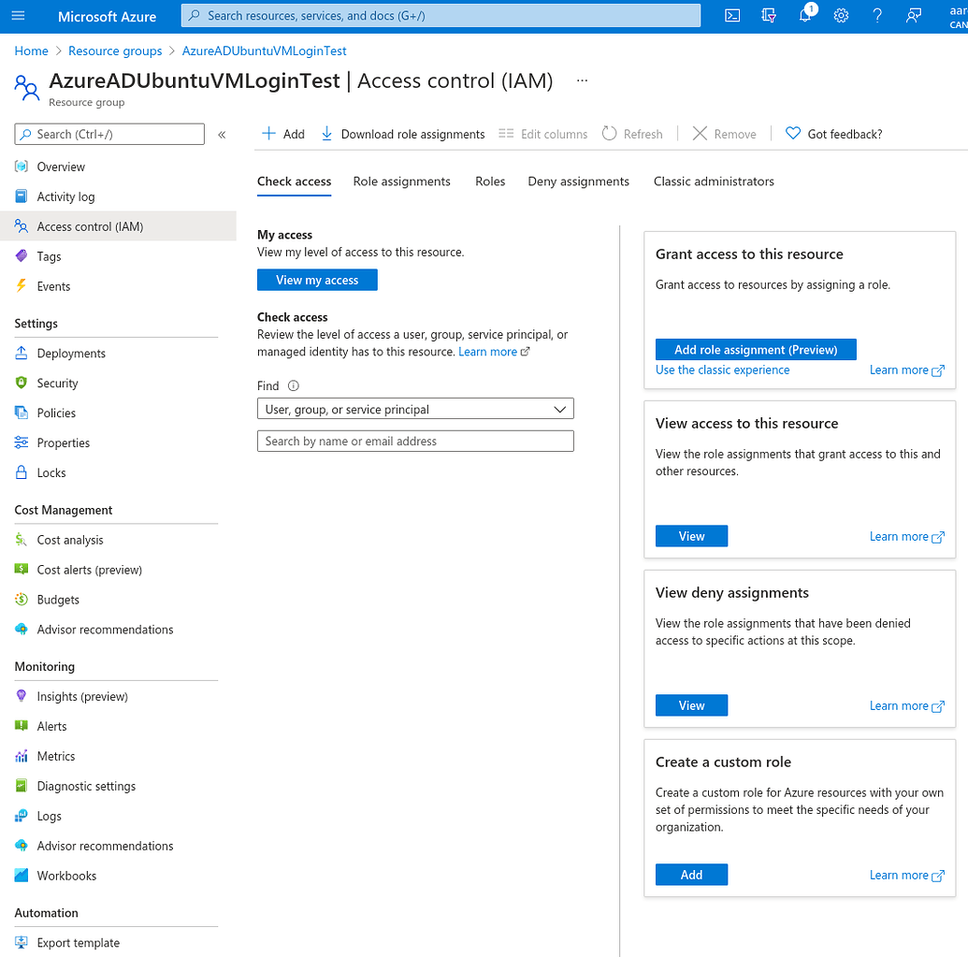Switch to the Role assignments tab

click(x=401, y=181)
